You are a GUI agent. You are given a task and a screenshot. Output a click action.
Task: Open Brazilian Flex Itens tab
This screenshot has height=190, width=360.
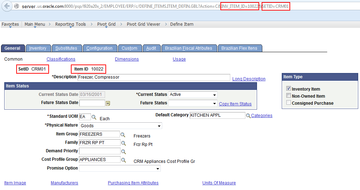click(x=240, y=48)
